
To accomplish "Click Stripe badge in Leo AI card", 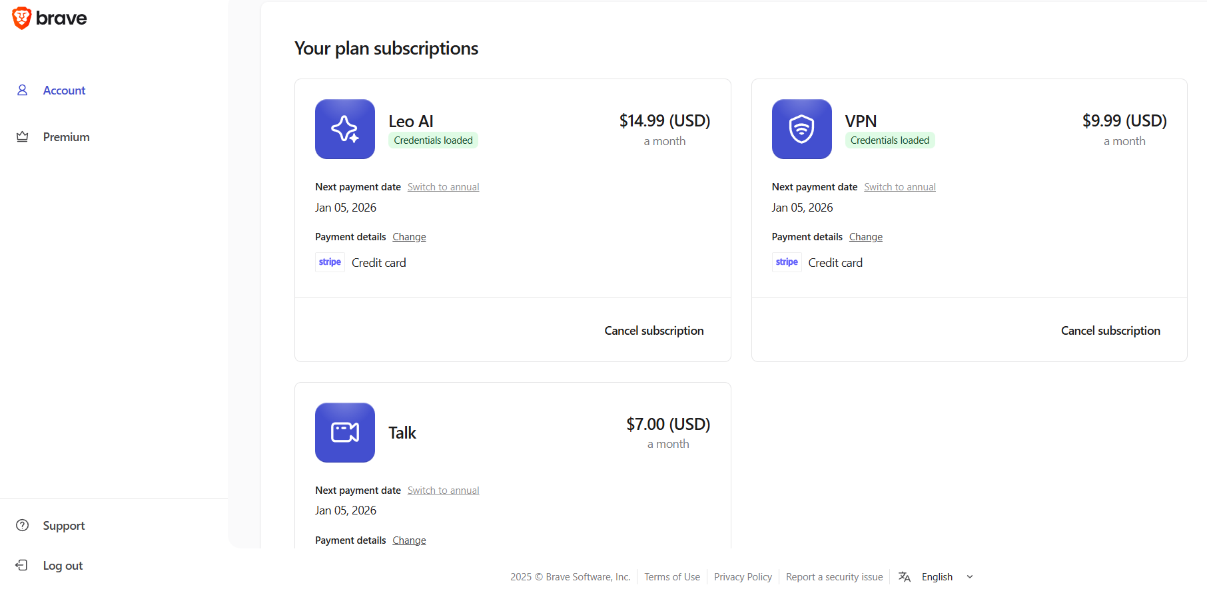I will tap(330, 262).
